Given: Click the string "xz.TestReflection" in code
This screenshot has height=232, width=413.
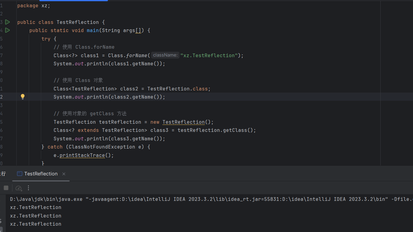Looking at the screenshot, I should coord(209,55).
